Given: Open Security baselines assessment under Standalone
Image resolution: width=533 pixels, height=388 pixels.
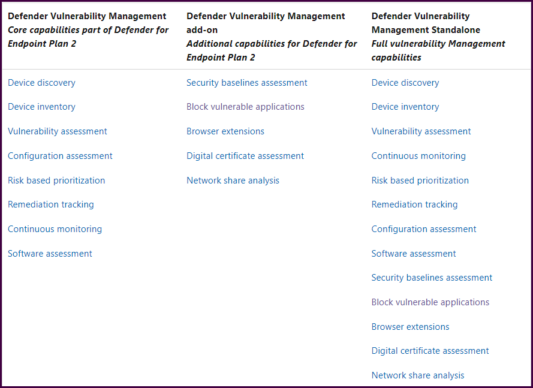Looking at the screenshot, I should (x=432, y=277).
